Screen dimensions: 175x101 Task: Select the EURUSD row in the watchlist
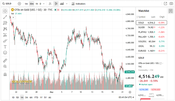pos(151,51)
